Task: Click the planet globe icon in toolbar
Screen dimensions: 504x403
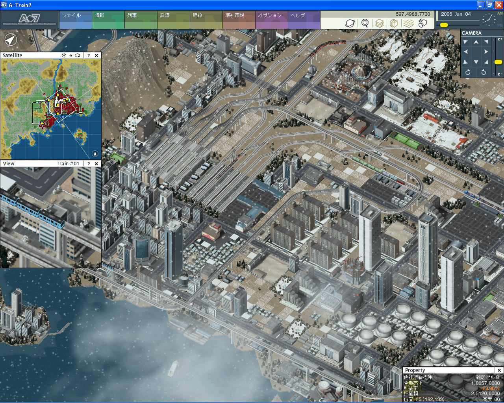Action: (x=350, y=23)
